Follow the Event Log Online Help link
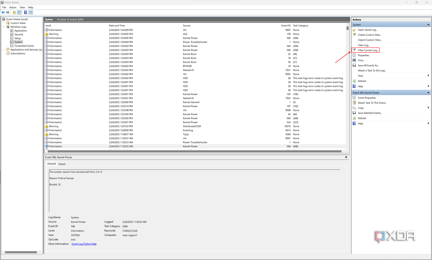This screenshot has height=260, width=432. pos(84,244)
